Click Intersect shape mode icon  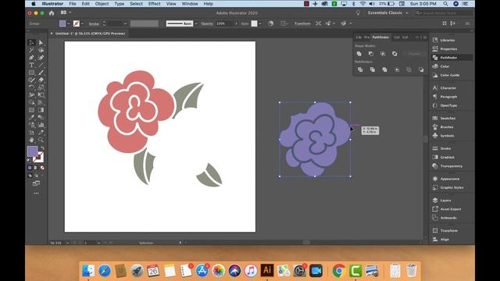coord(383,54)
